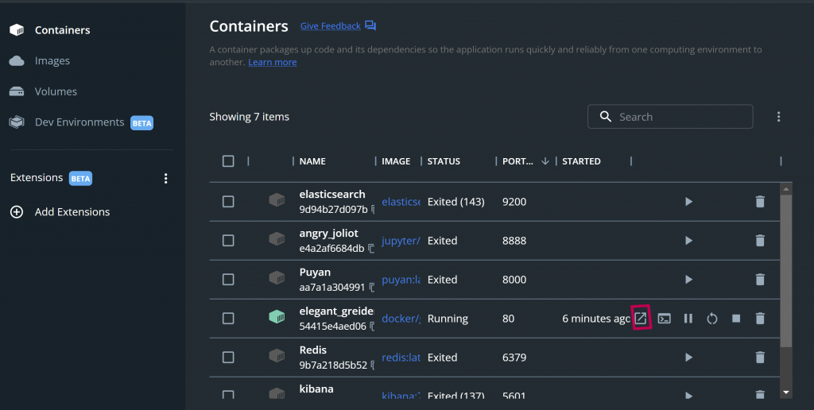Open the Extensions three-dot menu
Screen dimensions: 814x410
coord(165,179)
